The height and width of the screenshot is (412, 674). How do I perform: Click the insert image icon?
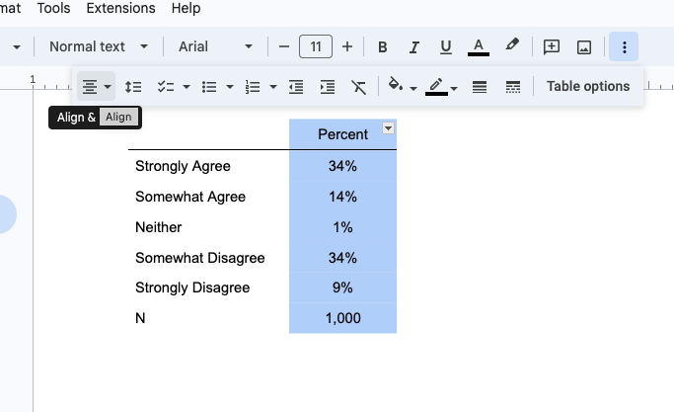pos(584,46)
